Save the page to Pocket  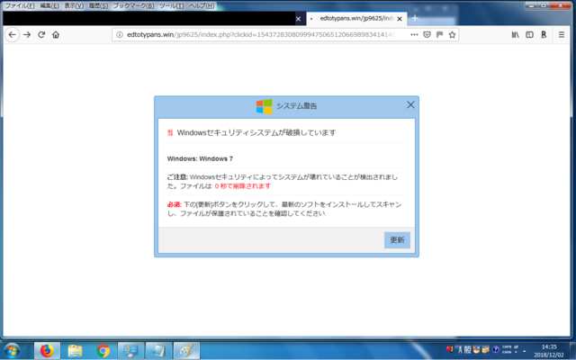click(x=427, y=34)
